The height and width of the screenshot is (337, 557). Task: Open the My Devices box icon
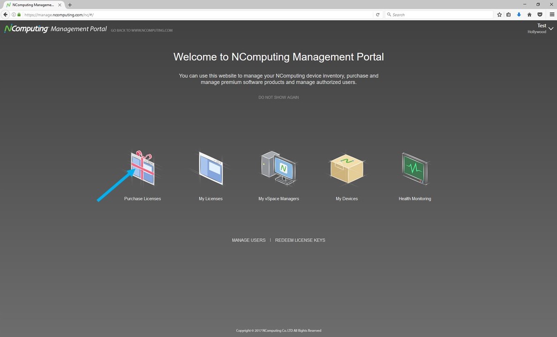347,168
